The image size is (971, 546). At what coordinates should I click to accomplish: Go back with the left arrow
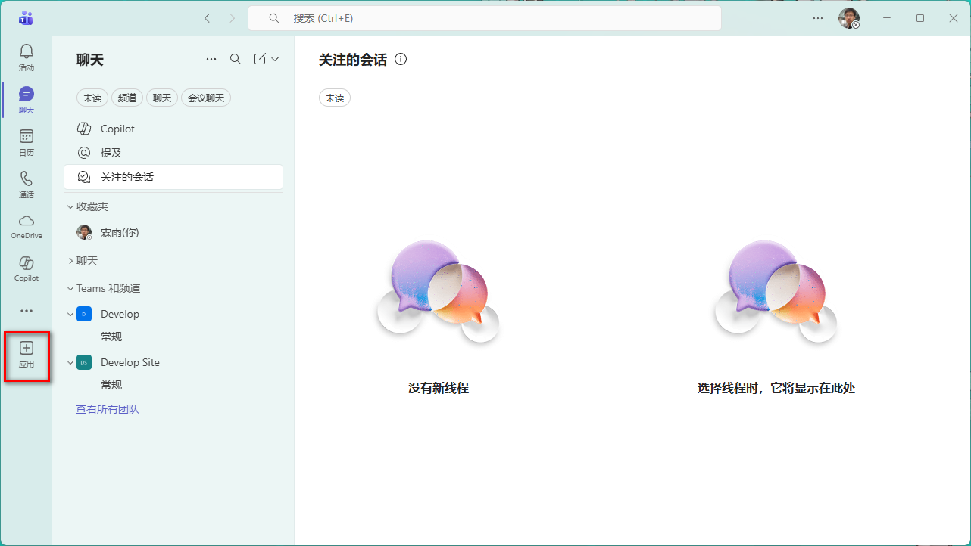(207, 18)
